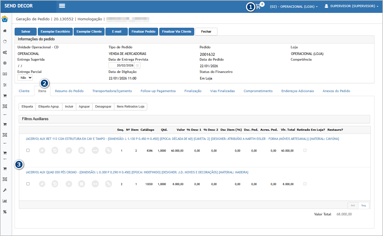
Task: Click the Salvar button
Action: 25,31
